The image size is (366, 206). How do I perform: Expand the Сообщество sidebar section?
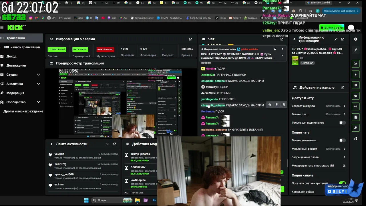(38, 102)
